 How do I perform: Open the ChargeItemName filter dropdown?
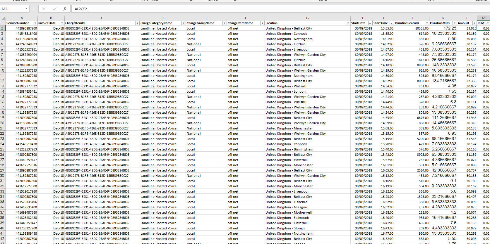coord(262,23)
